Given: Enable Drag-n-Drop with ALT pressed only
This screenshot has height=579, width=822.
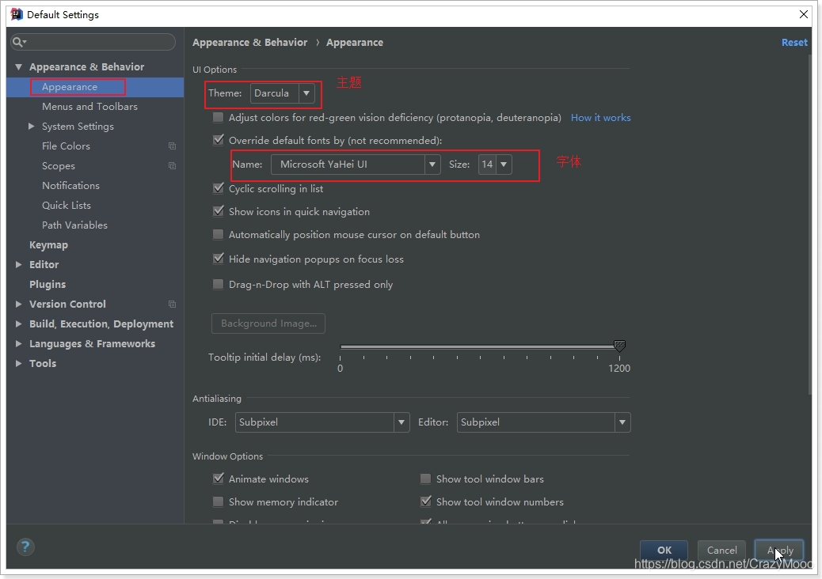Looking at the screenshot, I should pyautogui.click(x=218, y=284).
